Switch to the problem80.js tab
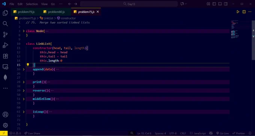 [x=56, y=12]
